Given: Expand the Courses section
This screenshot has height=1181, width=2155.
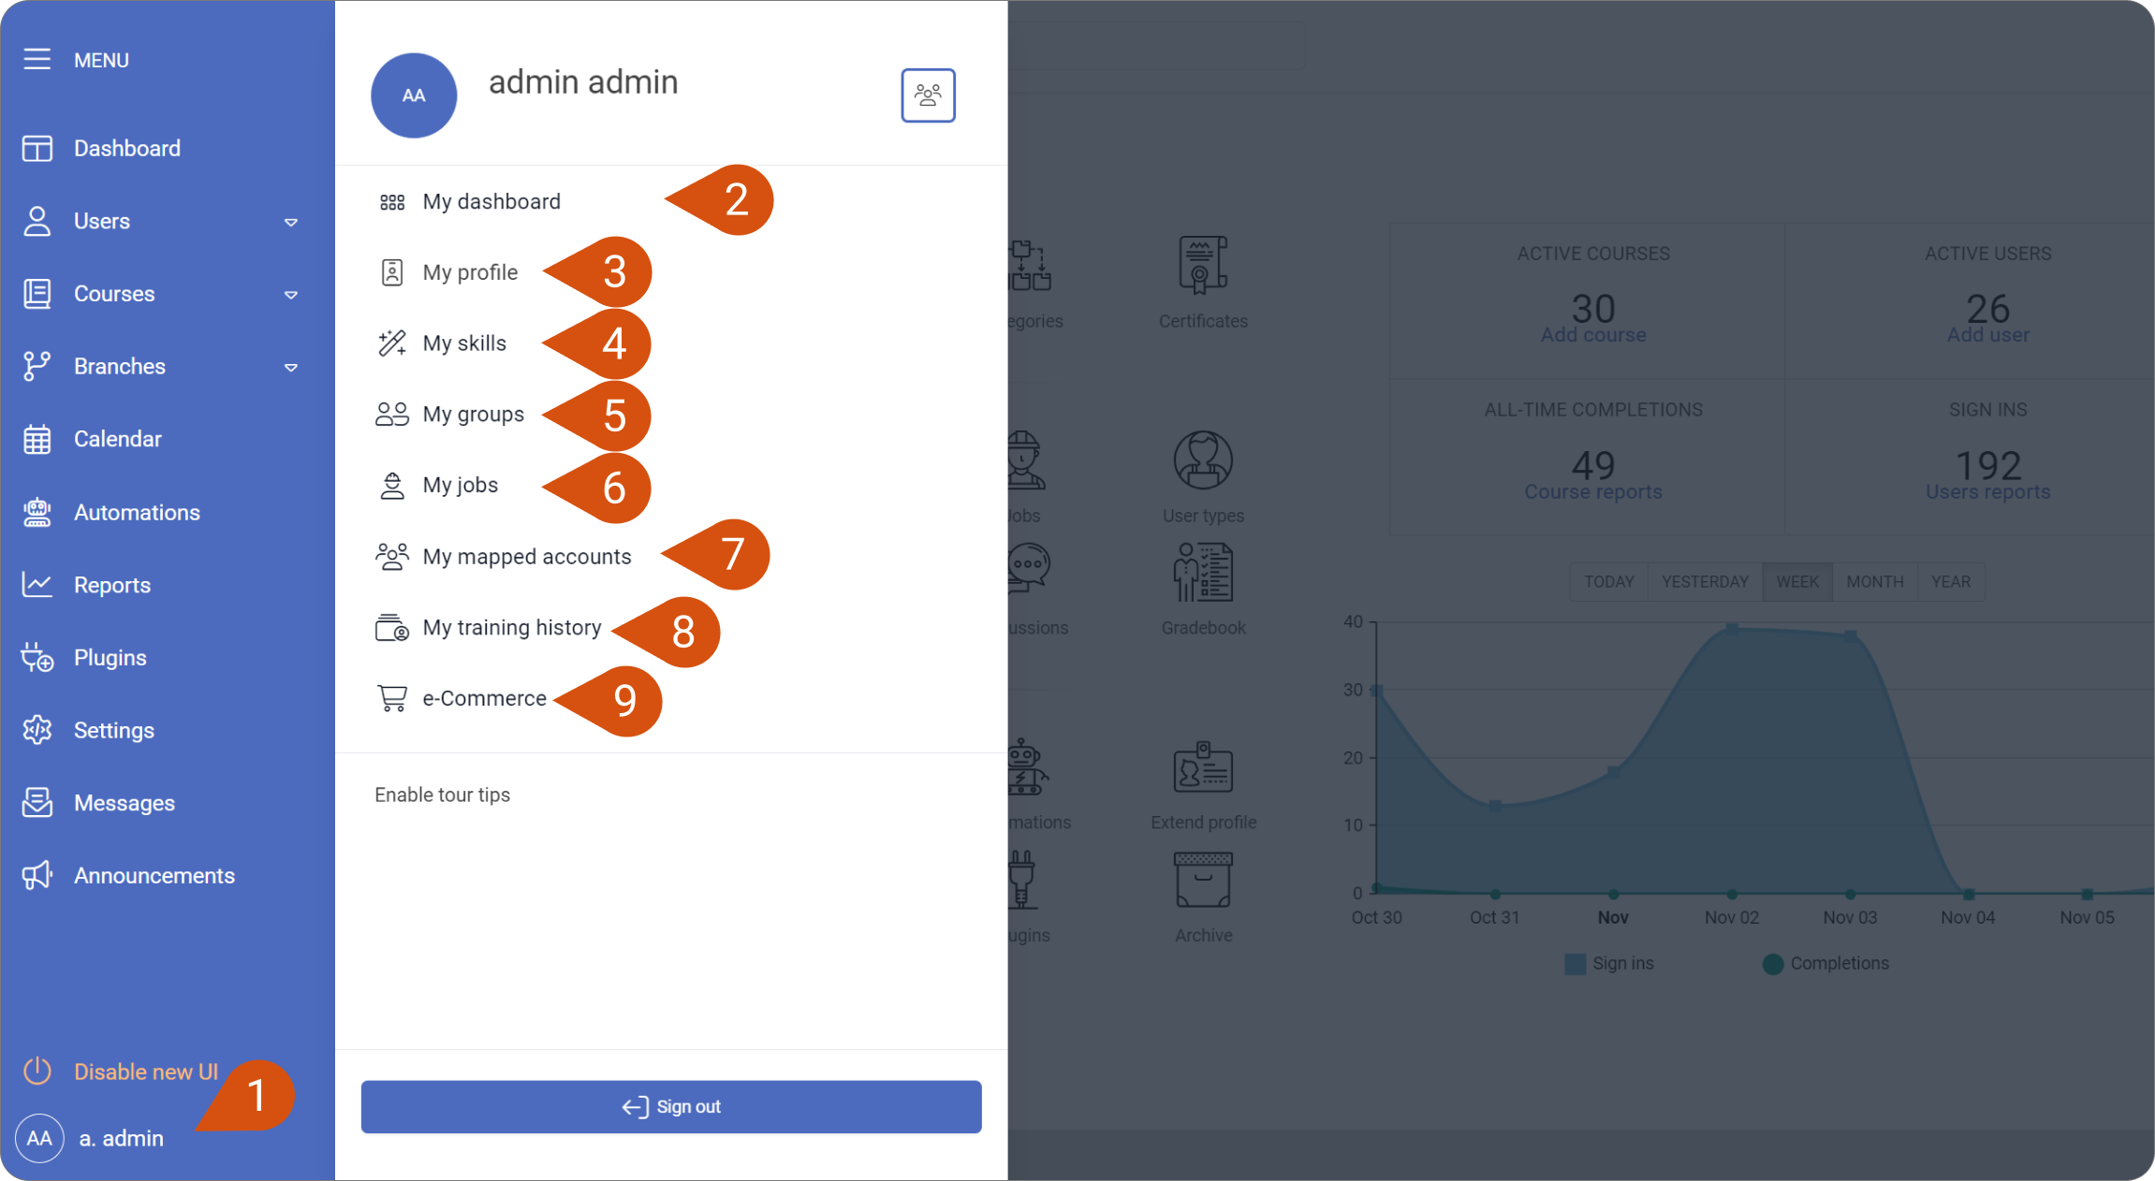Looking at the screenshot, I should point(291,294).
